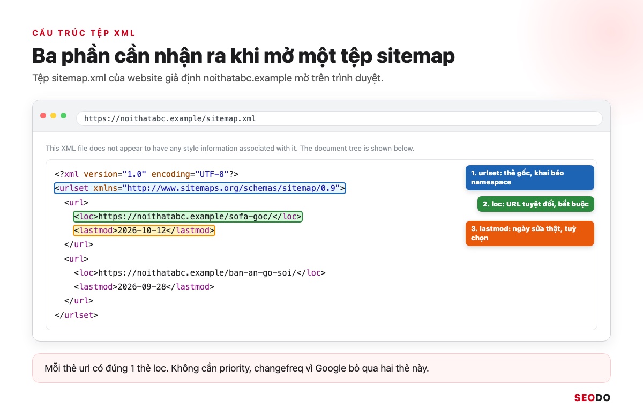
Task: Click the sitemap.xml URL address bar
Action: 339,118
